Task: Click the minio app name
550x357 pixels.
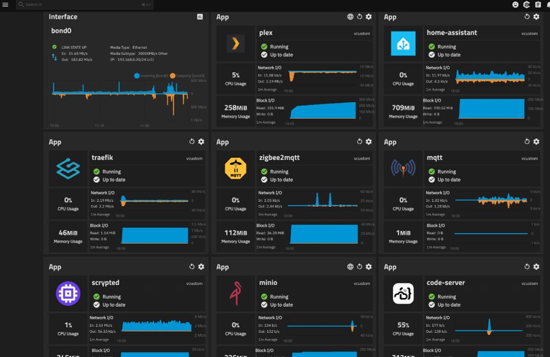Action: point(268,283)
